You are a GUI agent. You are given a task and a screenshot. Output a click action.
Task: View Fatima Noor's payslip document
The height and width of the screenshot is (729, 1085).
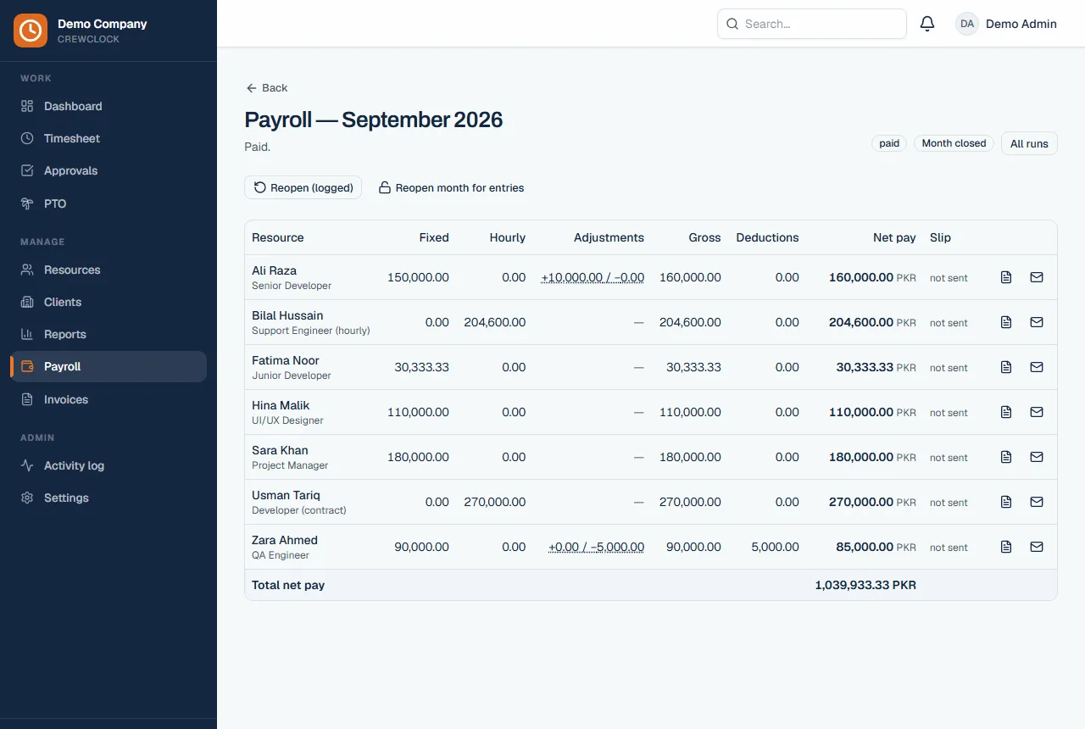tap(1006, 367)
